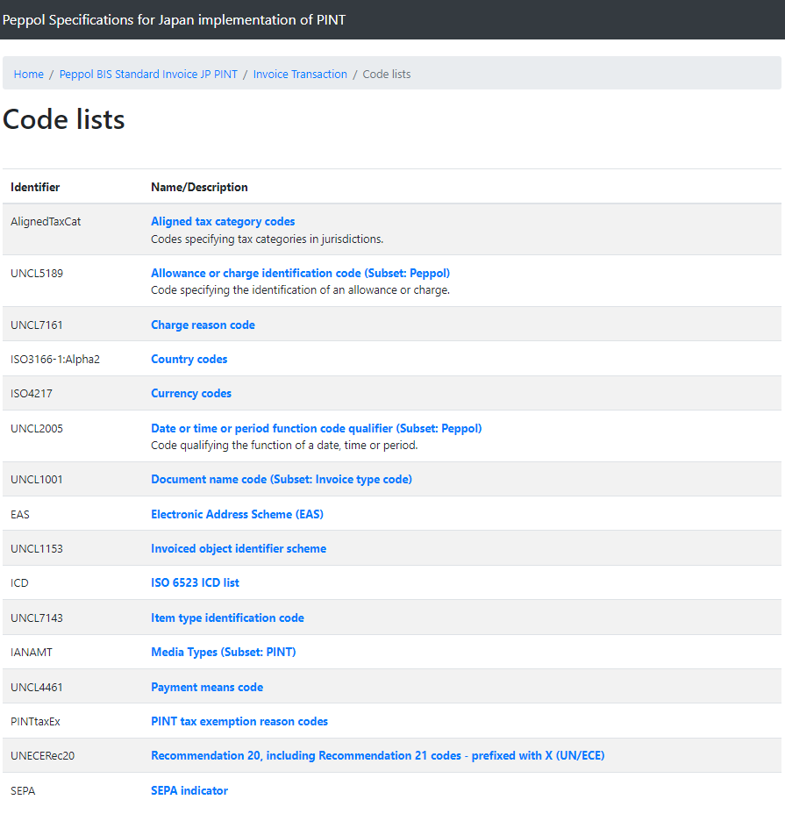Select the UNCL5189 identifier cell
The height and width of the screenshot is (821, 785).
(x=37, y=274)
